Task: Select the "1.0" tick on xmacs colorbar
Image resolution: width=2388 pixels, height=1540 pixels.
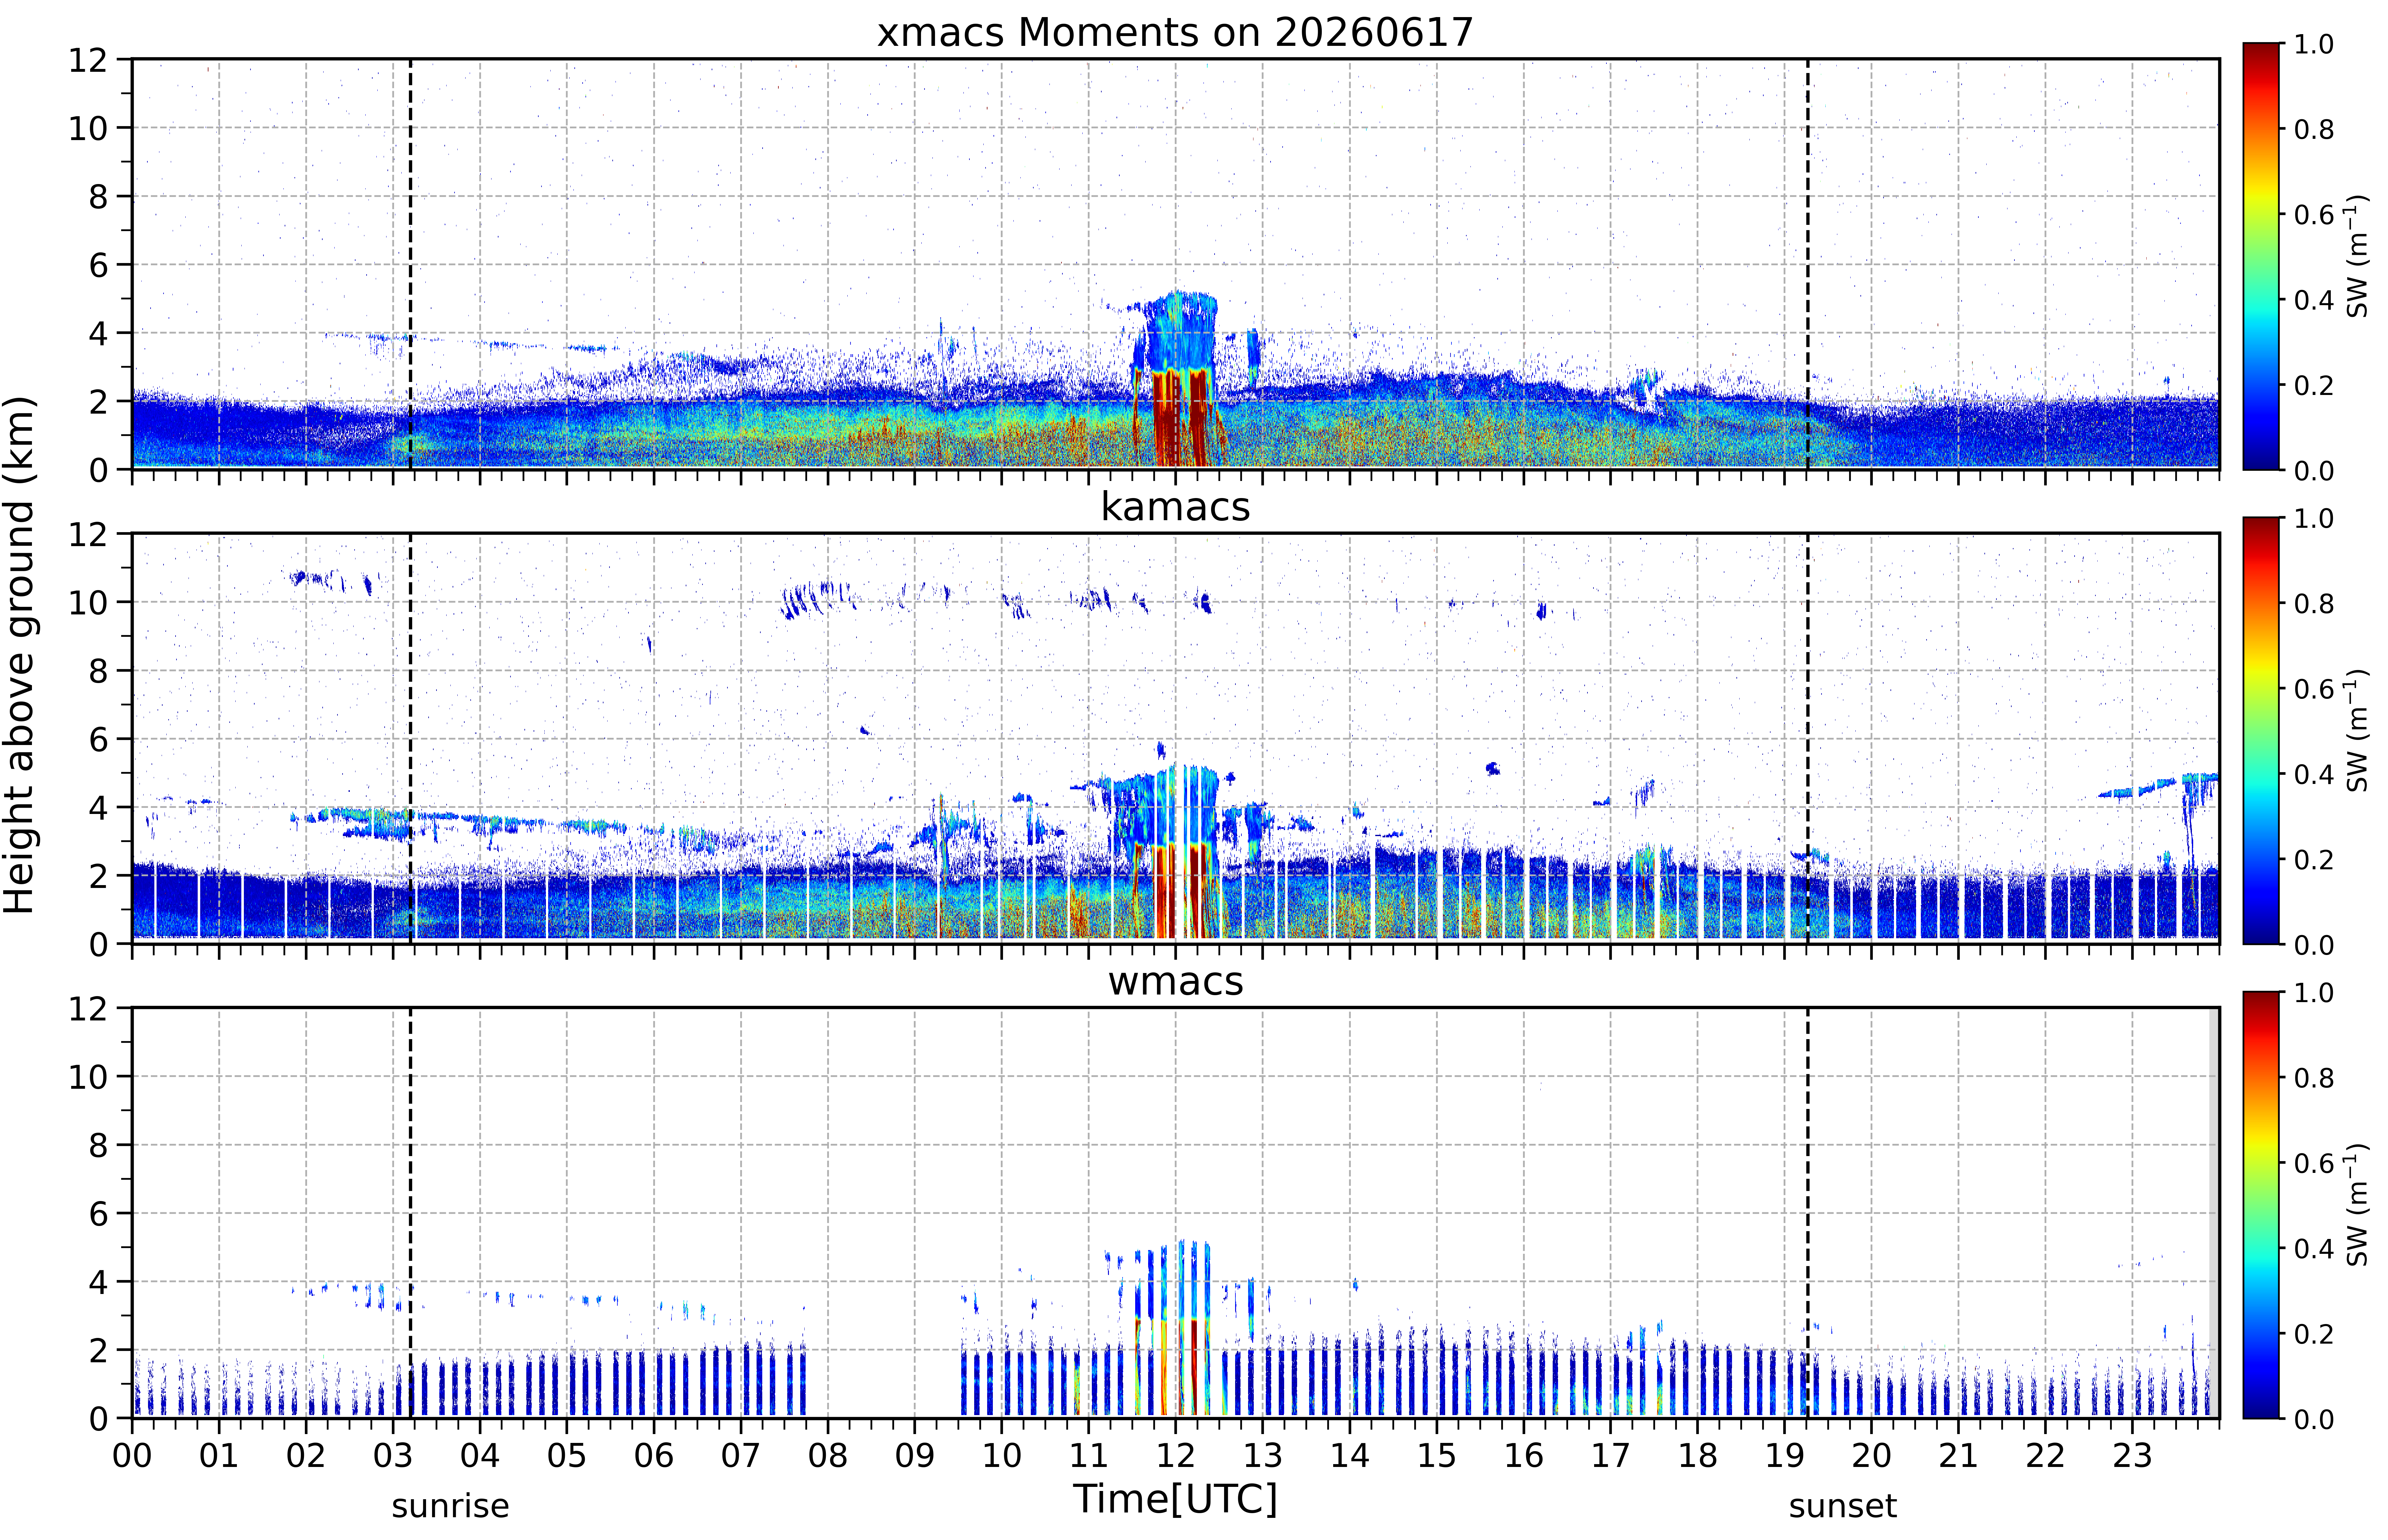Action: [2314, 44]
